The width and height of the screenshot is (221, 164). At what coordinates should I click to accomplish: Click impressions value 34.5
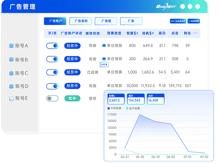point(162,72)
